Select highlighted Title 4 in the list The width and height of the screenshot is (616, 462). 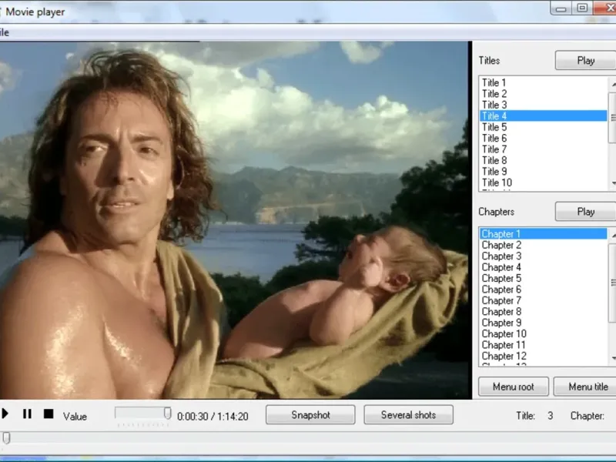pyautogui.click(x=543, y=116)
